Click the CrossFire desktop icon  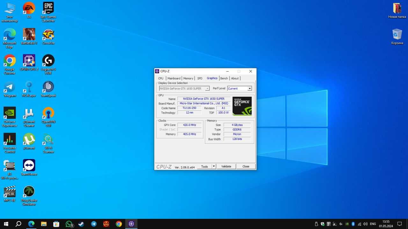pyautogui.click(x=48, y=37)
